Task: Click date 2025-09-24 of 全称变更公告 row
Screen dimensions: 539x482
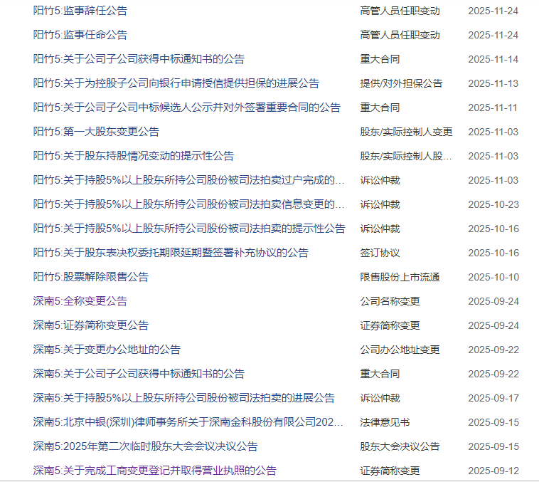Action: coord(493,301)
